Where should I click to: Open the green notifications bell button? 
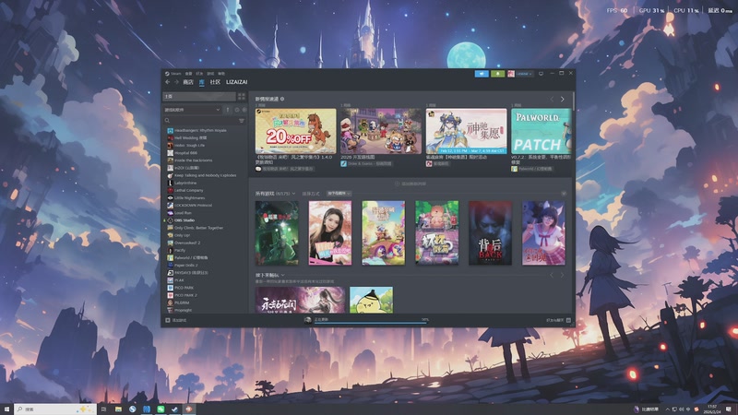coord(497,74)
